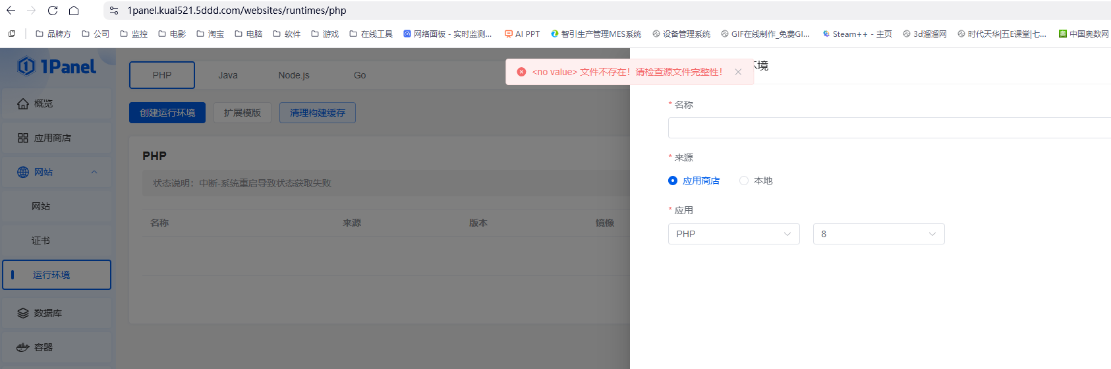Open 网络面板 实时监测 bookmark
Screen dimensions: 1111x369
click(447, 34)
